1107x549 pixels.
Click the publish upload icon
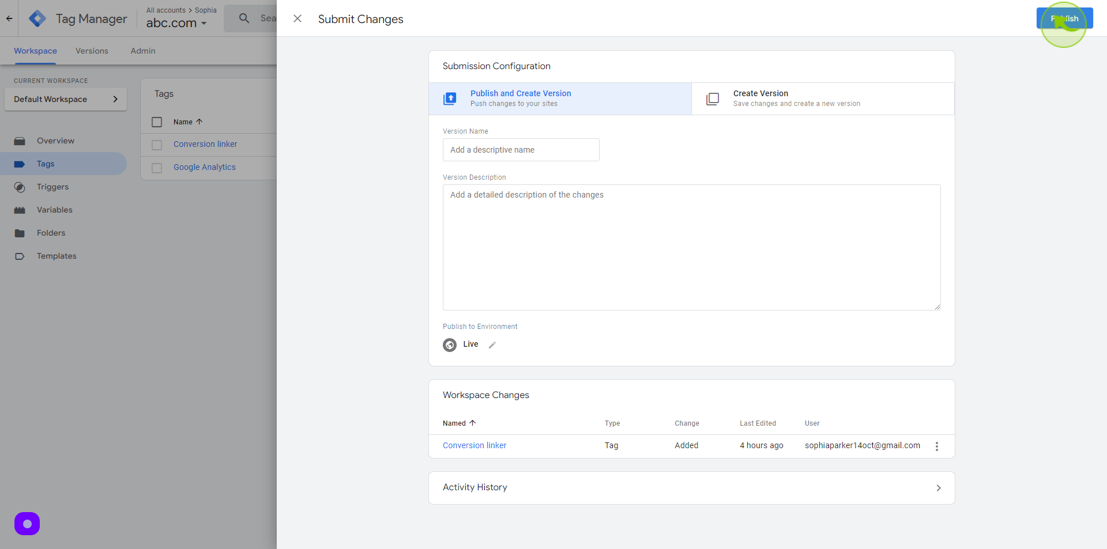[x=450, y=99]
